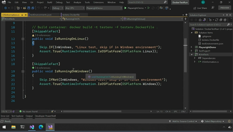
Task: Open the Extensions menu
Action: (98, 2)
